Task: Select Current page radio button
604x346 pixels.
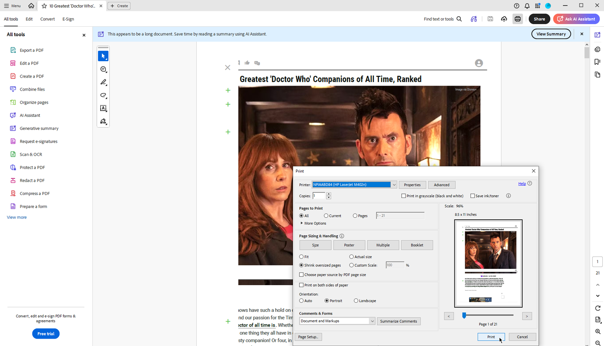Action: coord(326,216)
